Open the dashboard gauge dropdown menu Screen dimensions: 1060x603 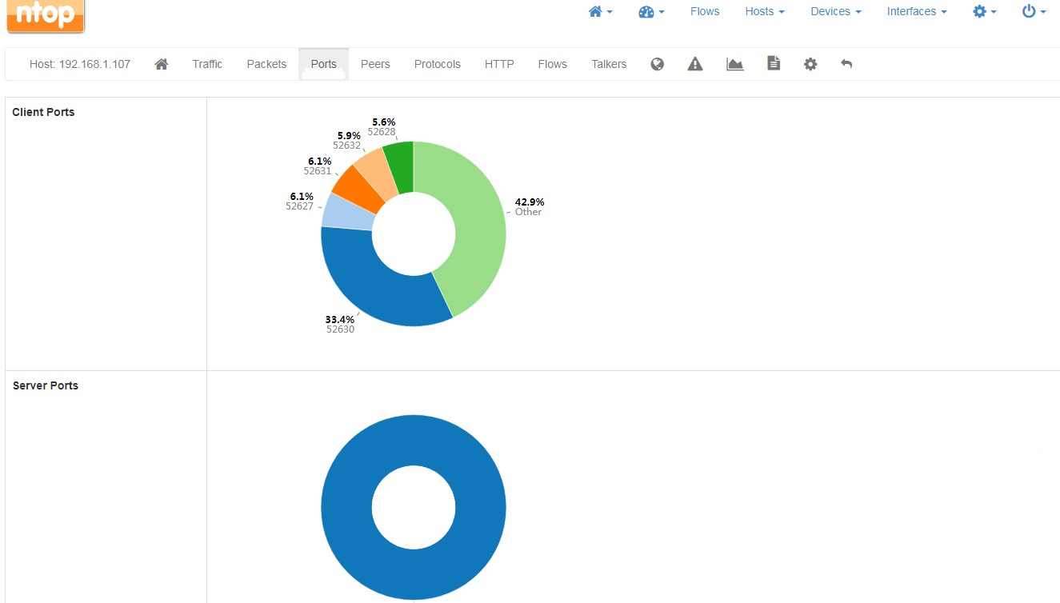pyautogui.click(x=651, y=12)
